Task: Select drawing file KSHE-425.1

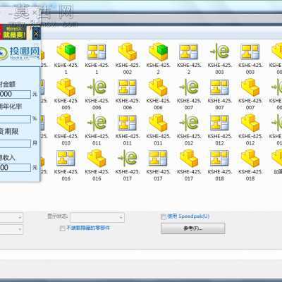Action: (x=97, y=59)
